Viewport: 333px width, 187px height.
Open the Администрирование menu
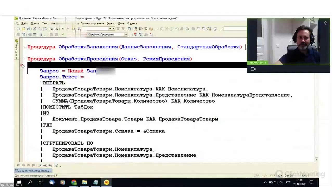click(x=92, y=23)
